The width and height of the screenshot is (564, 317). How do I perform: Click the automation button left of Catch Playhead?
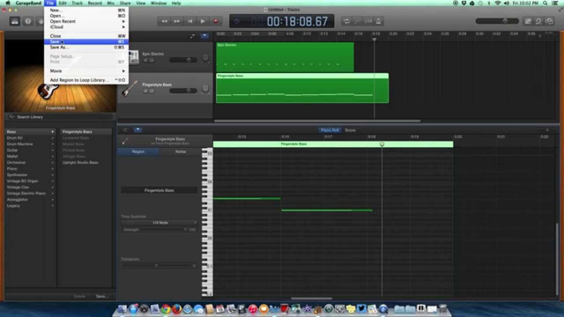pos(193,36)
